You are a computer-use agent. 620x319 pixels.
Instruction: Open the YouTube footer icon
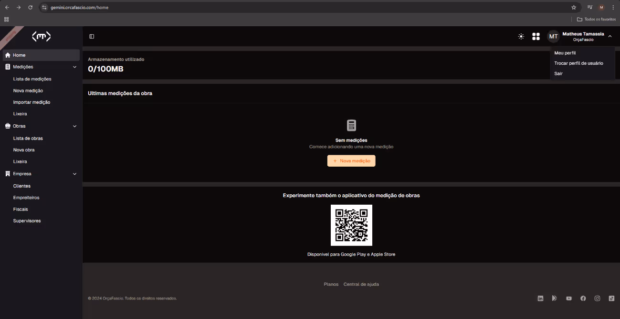[569, 299]
